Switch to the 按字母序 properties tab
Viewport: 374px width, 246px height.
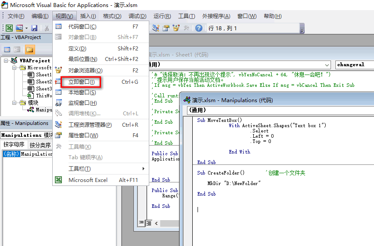(x=14, y=145)
